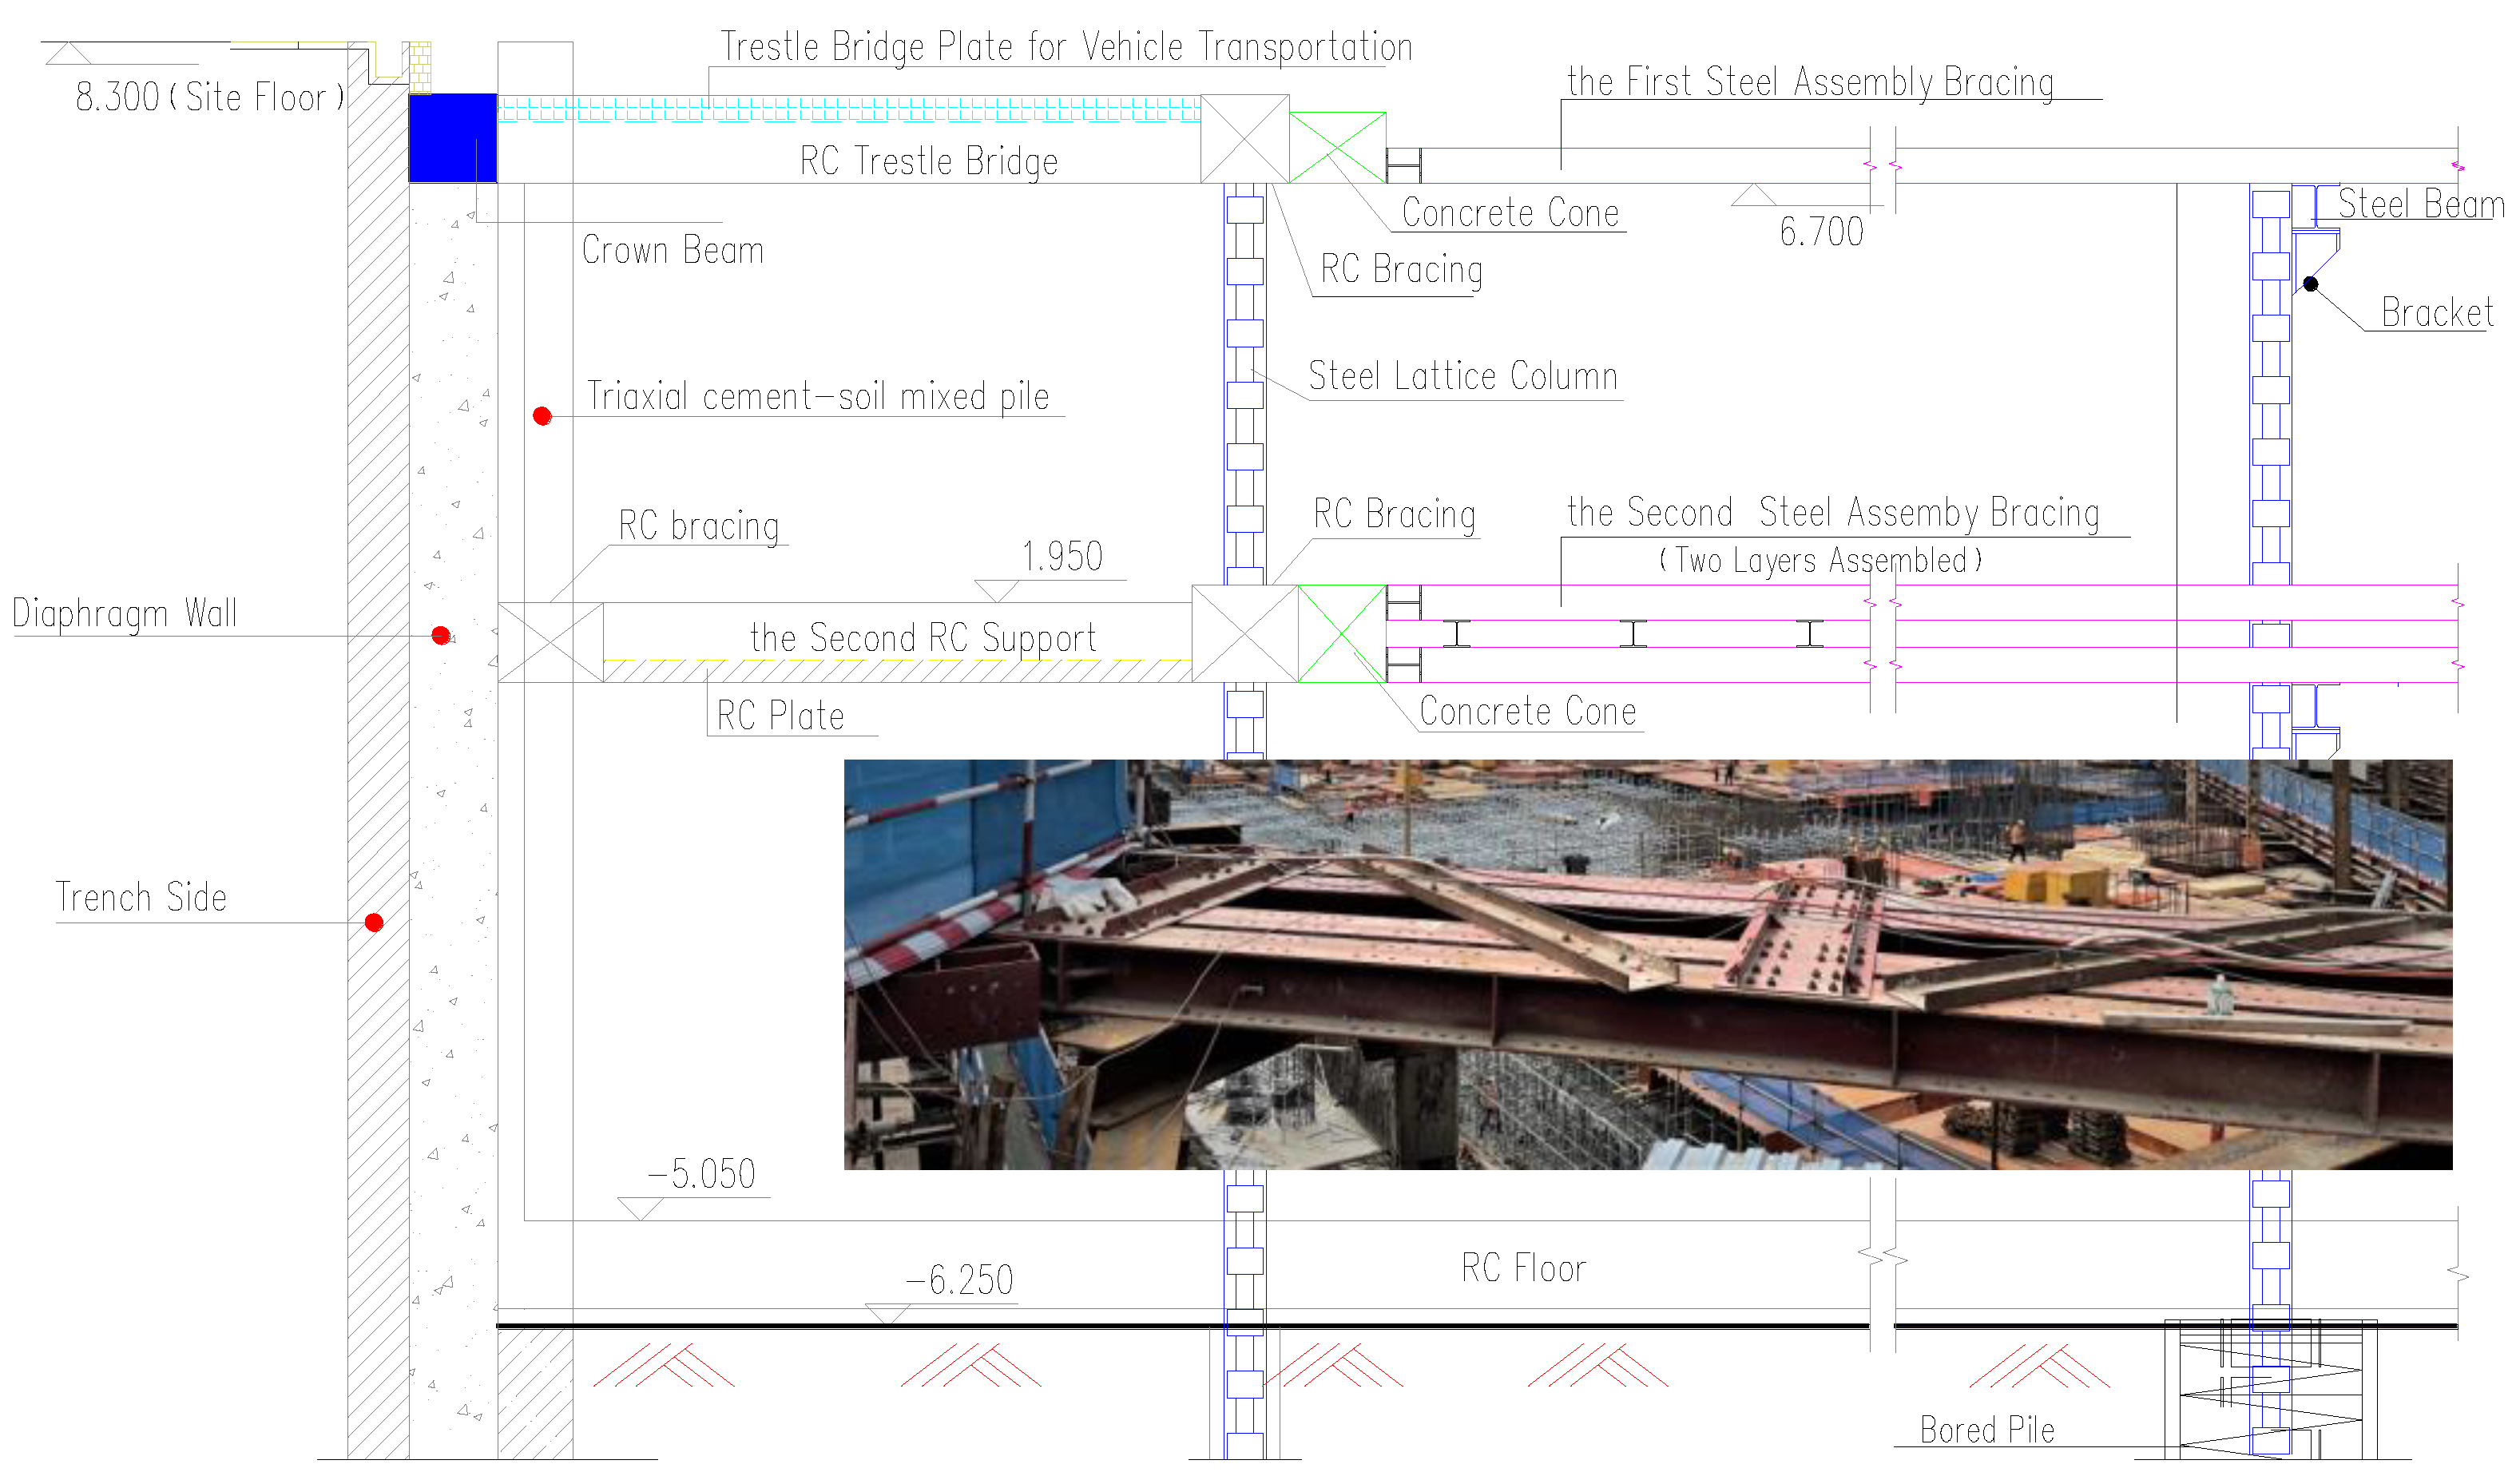The image size is (2520, 1480).
Task: Click the solid blue Crown Beam fill block
Action: tap(452, 140)
